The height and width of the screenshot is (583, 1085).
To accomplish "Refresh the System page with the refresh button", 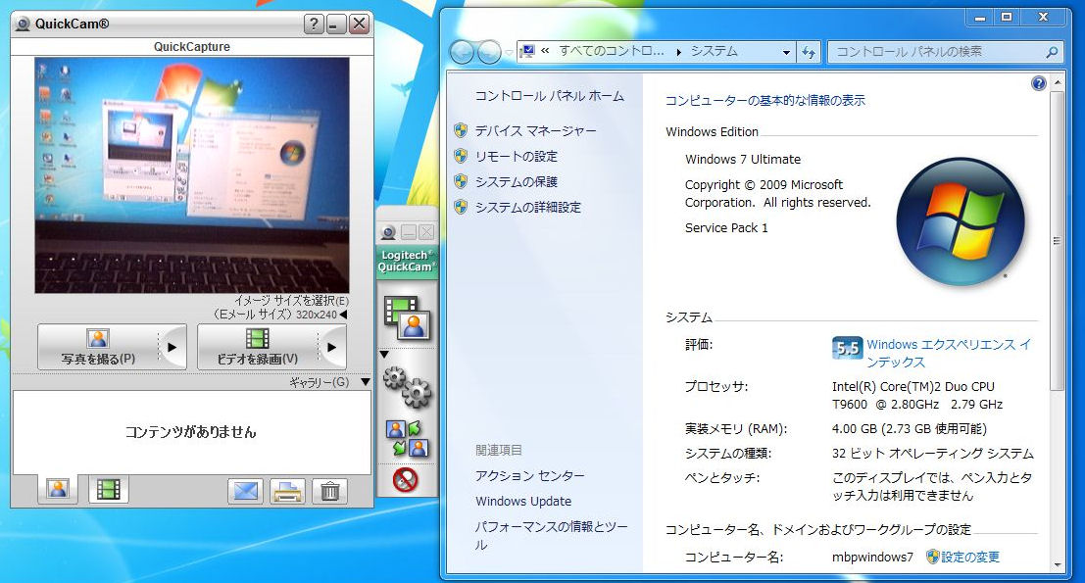I will tap(809, 52).
